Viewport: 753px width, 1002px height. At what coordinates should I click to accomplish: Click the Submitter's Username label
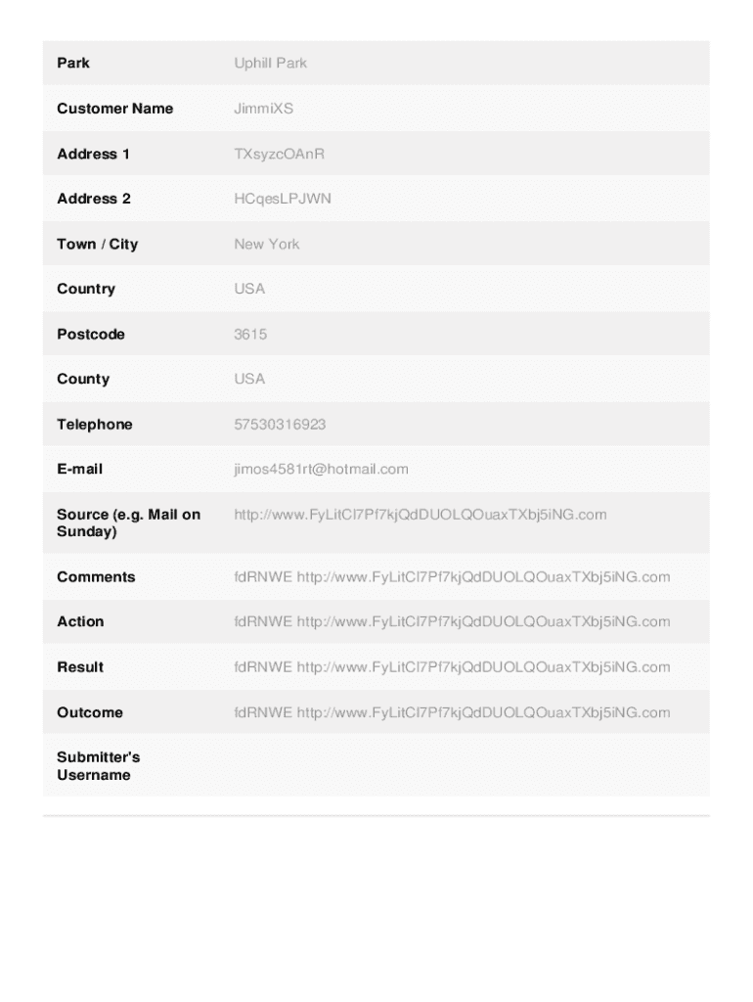(98, 766)
